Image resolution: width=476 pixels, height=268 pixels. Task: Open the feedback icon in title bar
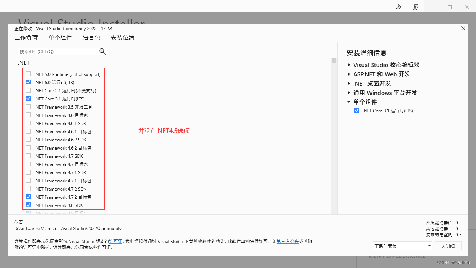(415, 7)
